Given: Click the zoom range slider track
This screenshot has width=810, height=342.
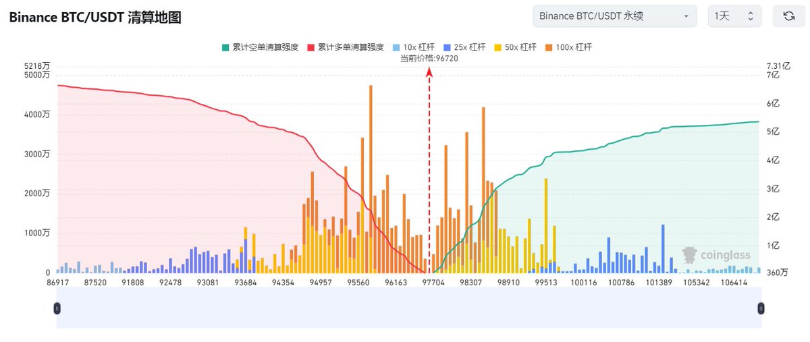Looking at the screenshot, I should pos(409,308).
